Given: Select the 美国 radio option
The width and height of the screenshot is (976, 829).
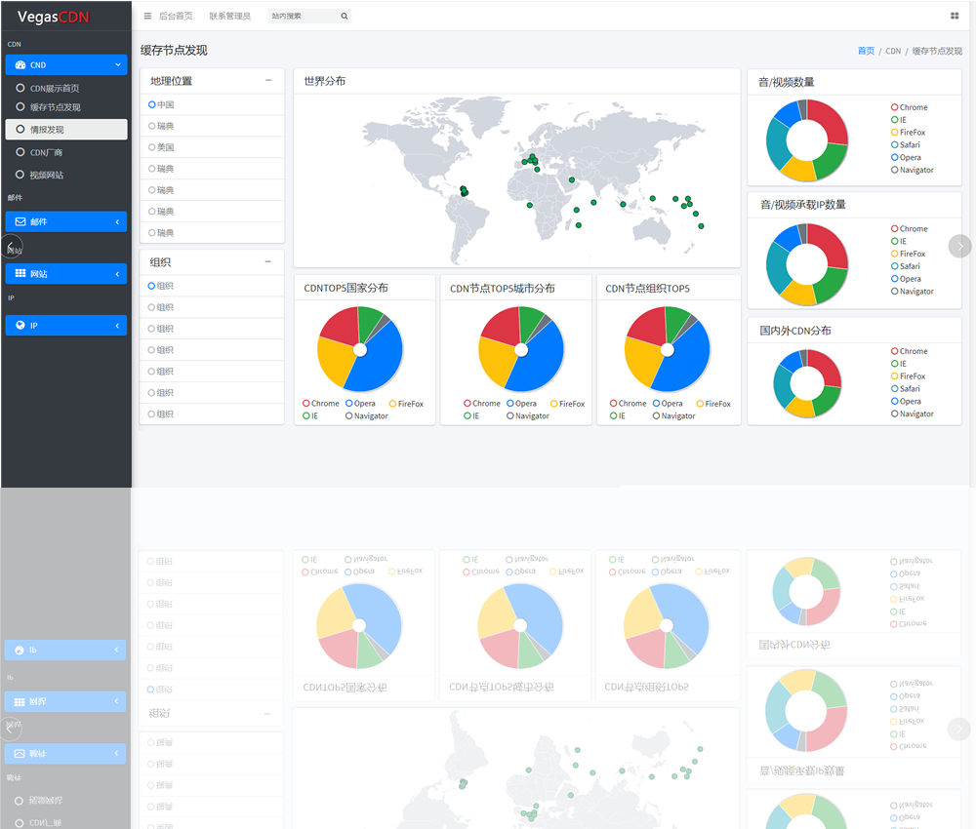Looking at the screenshot, I should pyautogui.click(x=152, y=147).
